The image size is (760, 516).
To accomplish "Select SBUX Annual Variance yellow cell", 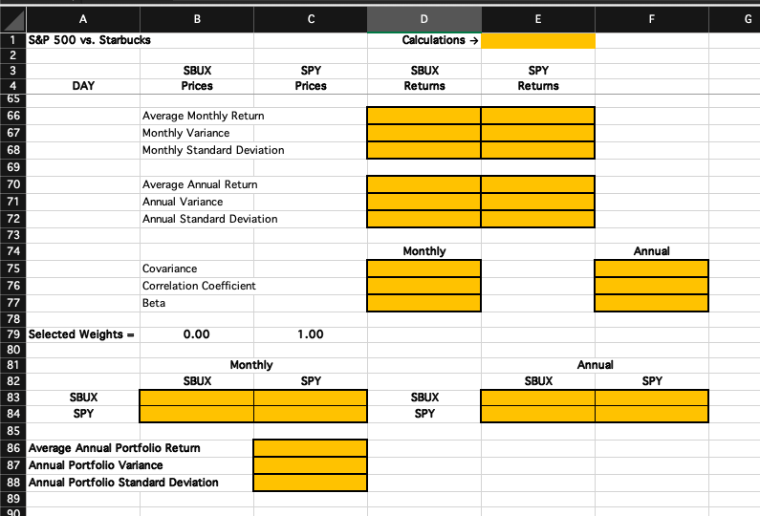I will tap(424, 202).
